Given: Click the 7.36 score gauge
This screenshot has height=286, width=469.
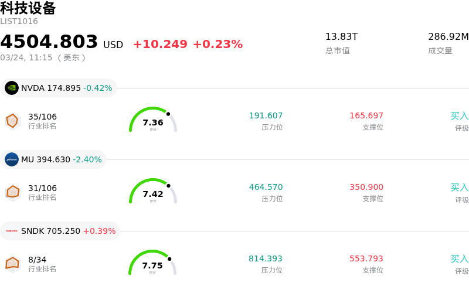Looking at the screenshot, I should point(153,121).
